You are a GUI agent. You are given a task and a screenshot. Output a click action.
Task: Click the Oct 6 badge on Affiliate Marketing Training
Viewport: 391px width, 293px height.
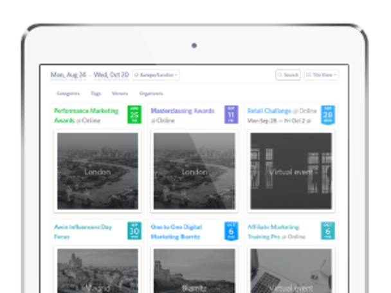tap(327, 231)
